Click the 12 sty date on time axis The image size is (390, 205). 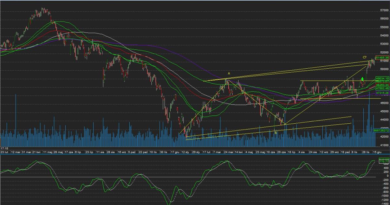click(x=186, y=152)
